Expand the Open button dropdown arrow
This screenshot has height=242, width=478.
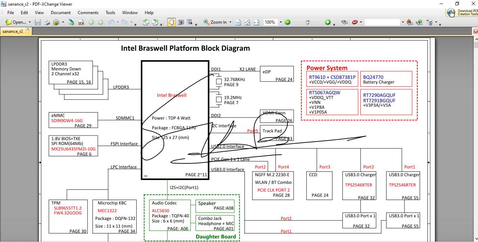pos(30,22)
